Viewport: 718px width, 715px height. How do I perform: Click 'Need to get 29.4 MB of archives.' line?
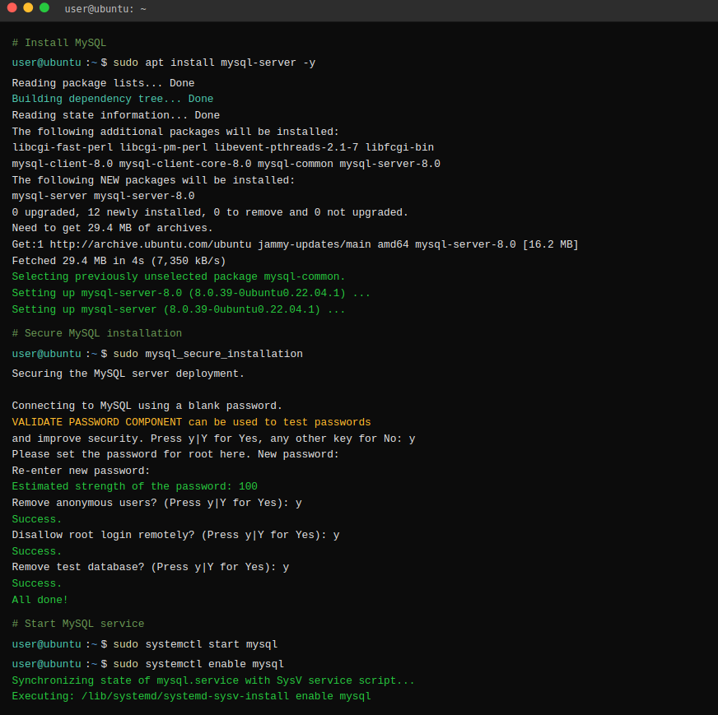coord(112,228)
